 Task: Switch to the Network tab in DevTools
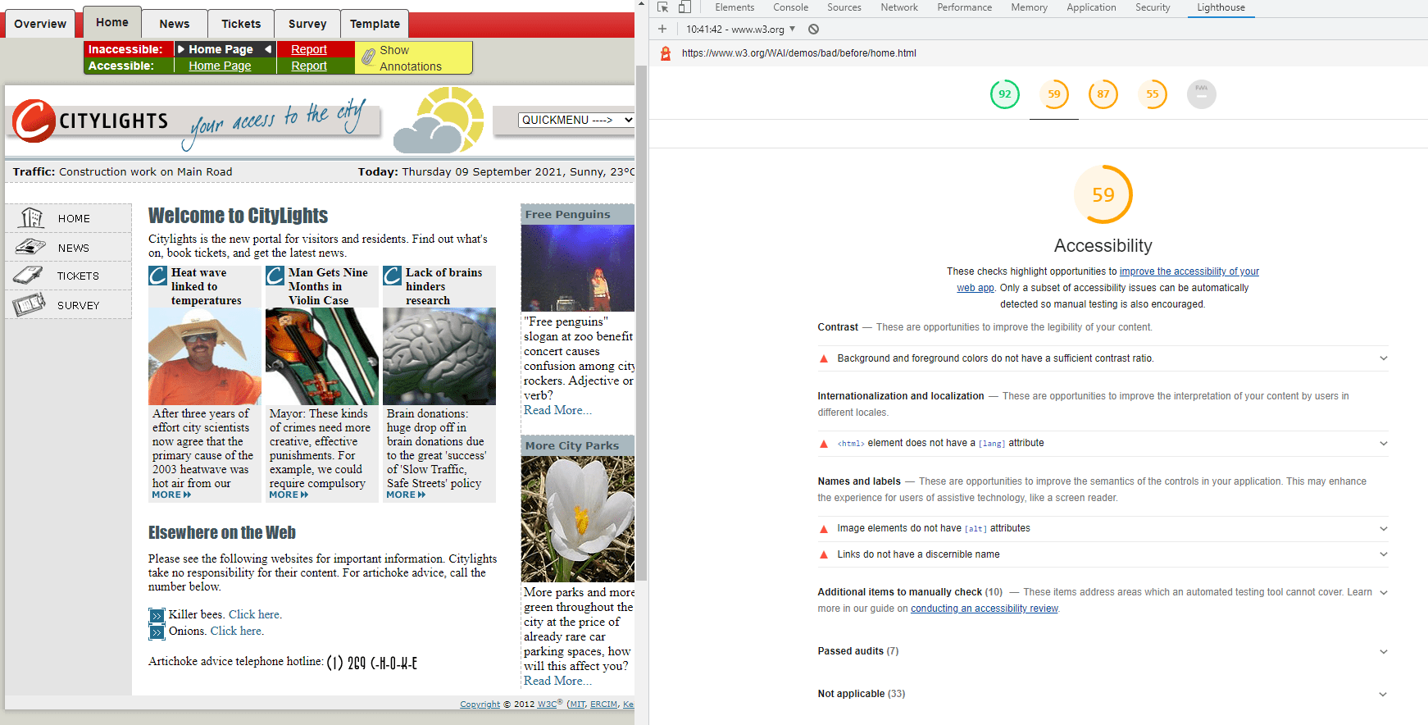[x=898, y=7]
